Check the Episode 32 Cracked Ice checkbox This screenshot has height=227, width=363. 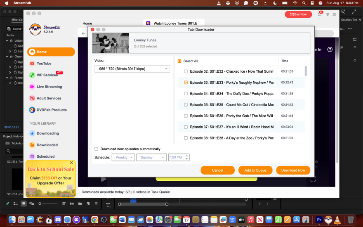coord(186,71)
